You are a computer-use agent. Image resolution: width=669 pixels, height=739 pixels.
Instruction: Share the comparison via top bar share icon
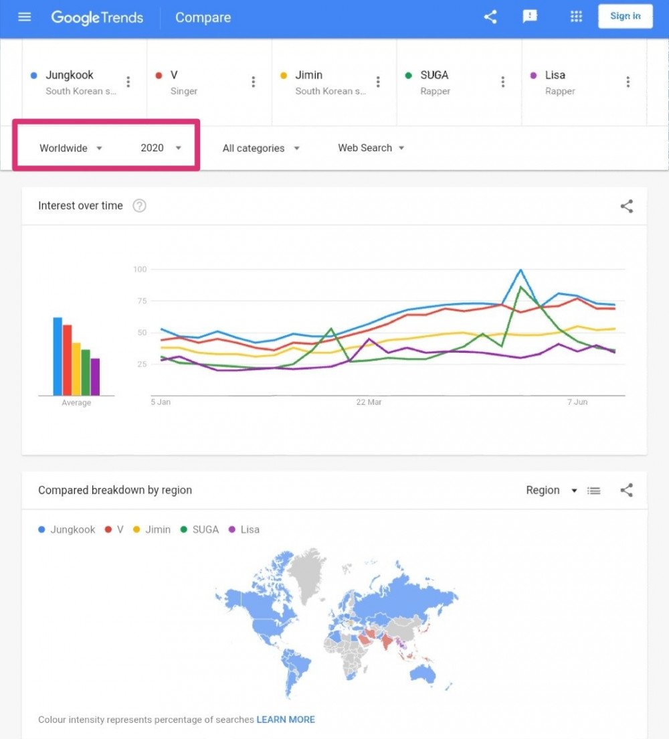(490, 17)
